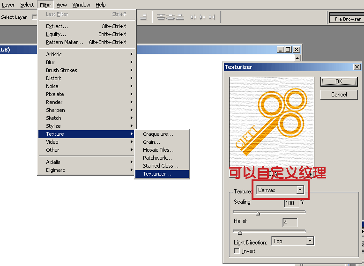This screenshot has width=364, height=266.
Task: Choose Liquify… from Filter menu
Action: coord(87,34)
